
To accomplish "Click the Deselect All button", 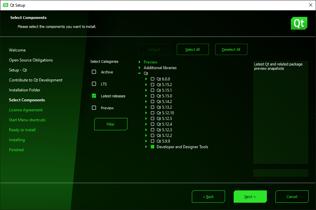I will pos(231,50).
